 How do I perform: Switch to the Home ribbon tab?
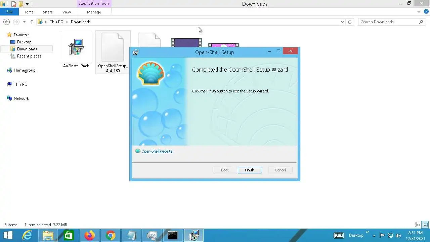(29, 12)
